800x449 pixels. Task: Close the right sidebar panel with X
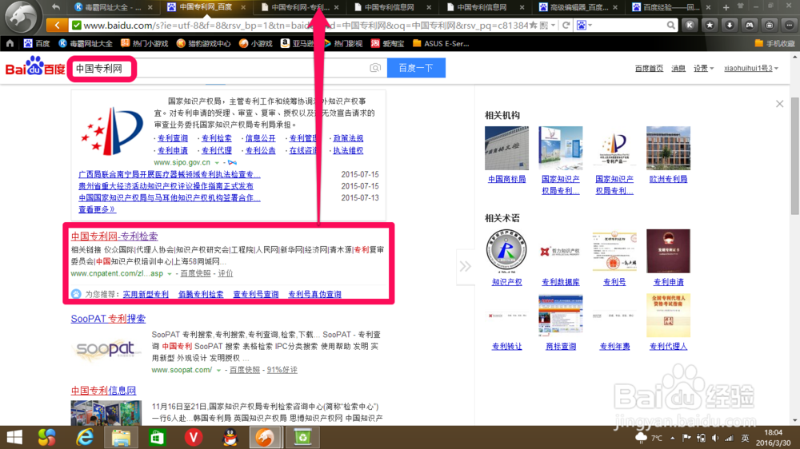[x=779, y=104]
